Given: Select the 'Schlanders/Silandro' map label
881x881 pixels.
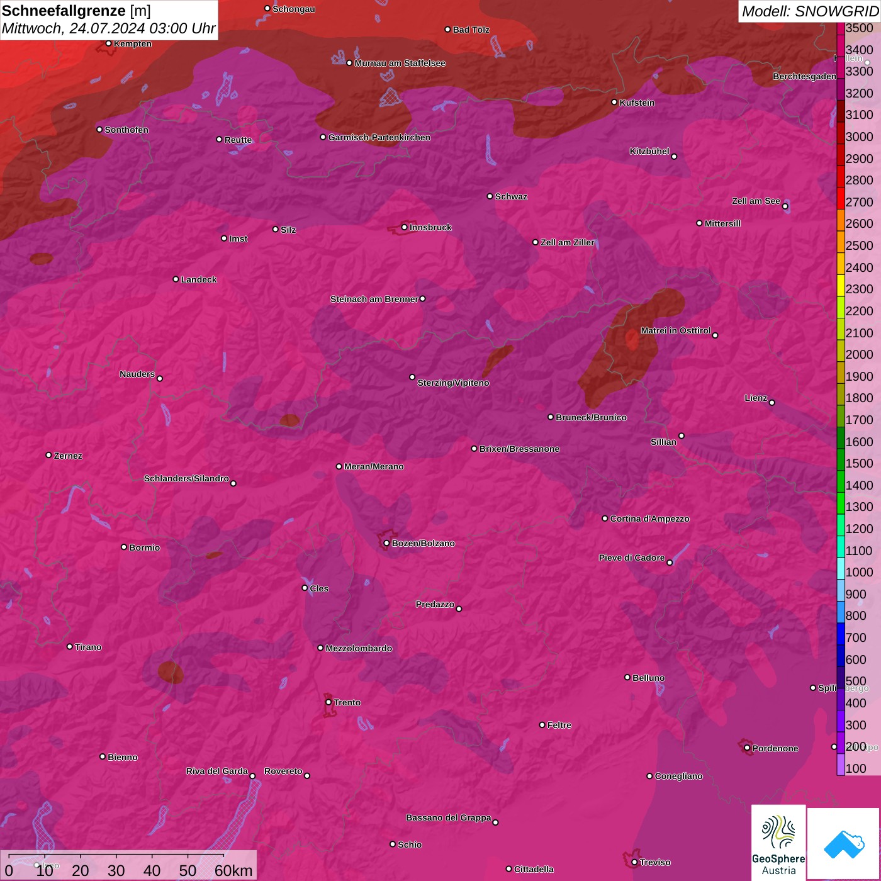Looking at the screenshot, I should [186, 478].
